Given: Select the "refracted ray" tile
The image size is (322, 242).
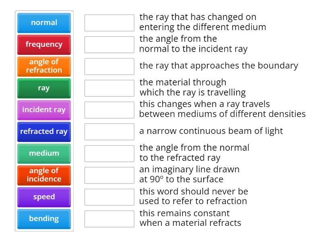Looking at the screenshot, I should pyautogui.click(x=44, y=131).
